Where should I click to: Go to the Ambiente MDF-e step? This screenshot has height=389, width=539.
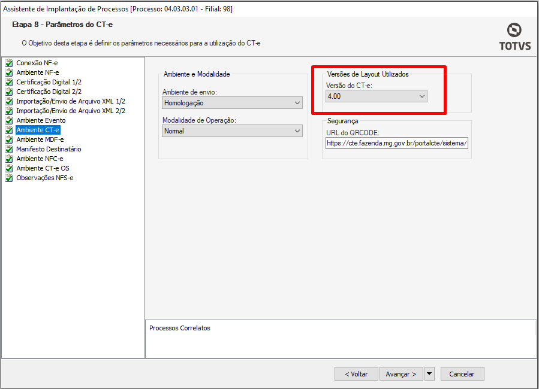(x=40, y=139)
